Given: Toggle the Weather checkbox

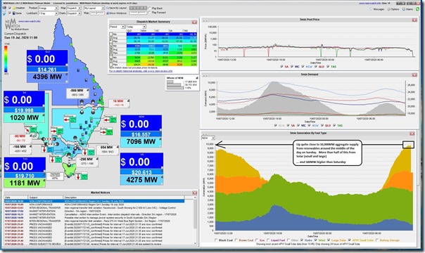Looking at the screenshot, I should pos(10,8).
